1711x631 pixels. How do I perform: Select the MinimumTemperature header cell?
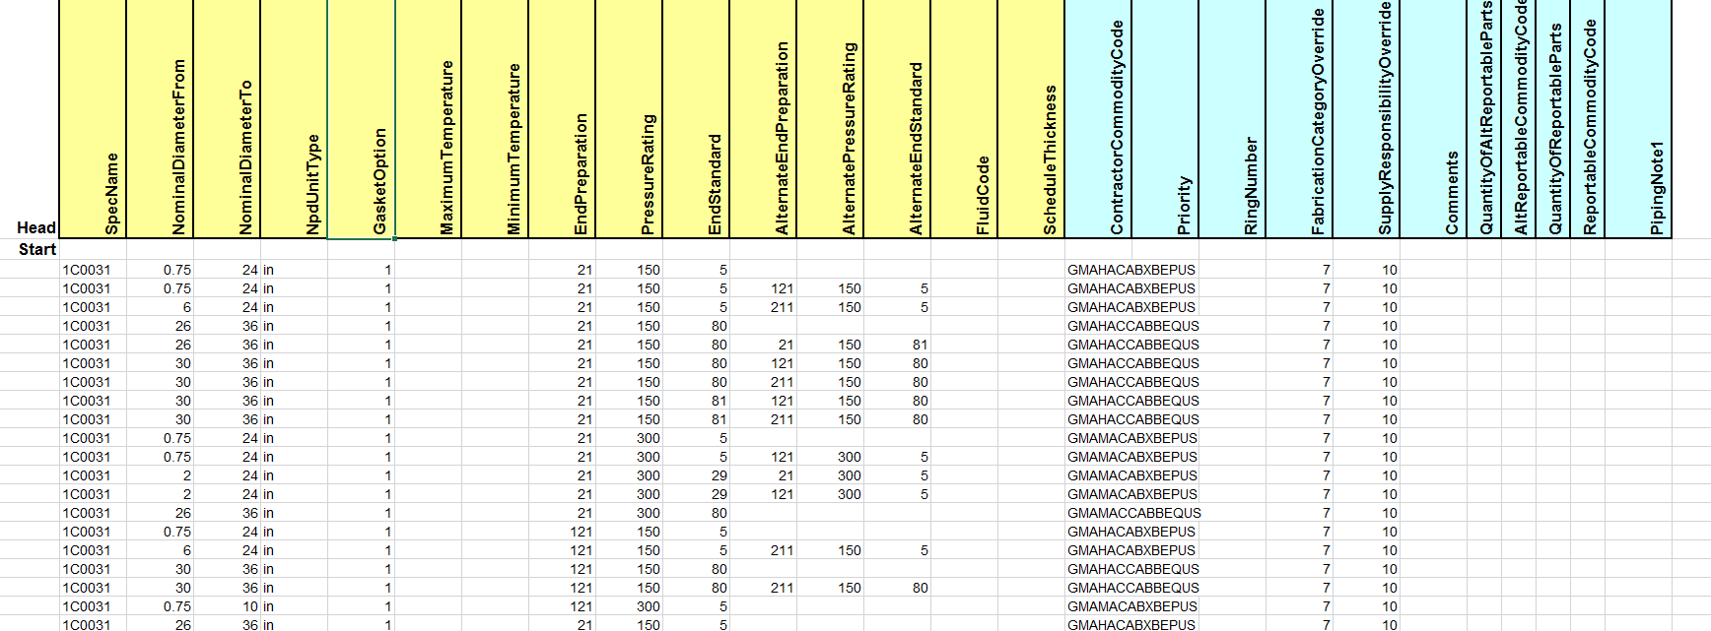point(495,118)
